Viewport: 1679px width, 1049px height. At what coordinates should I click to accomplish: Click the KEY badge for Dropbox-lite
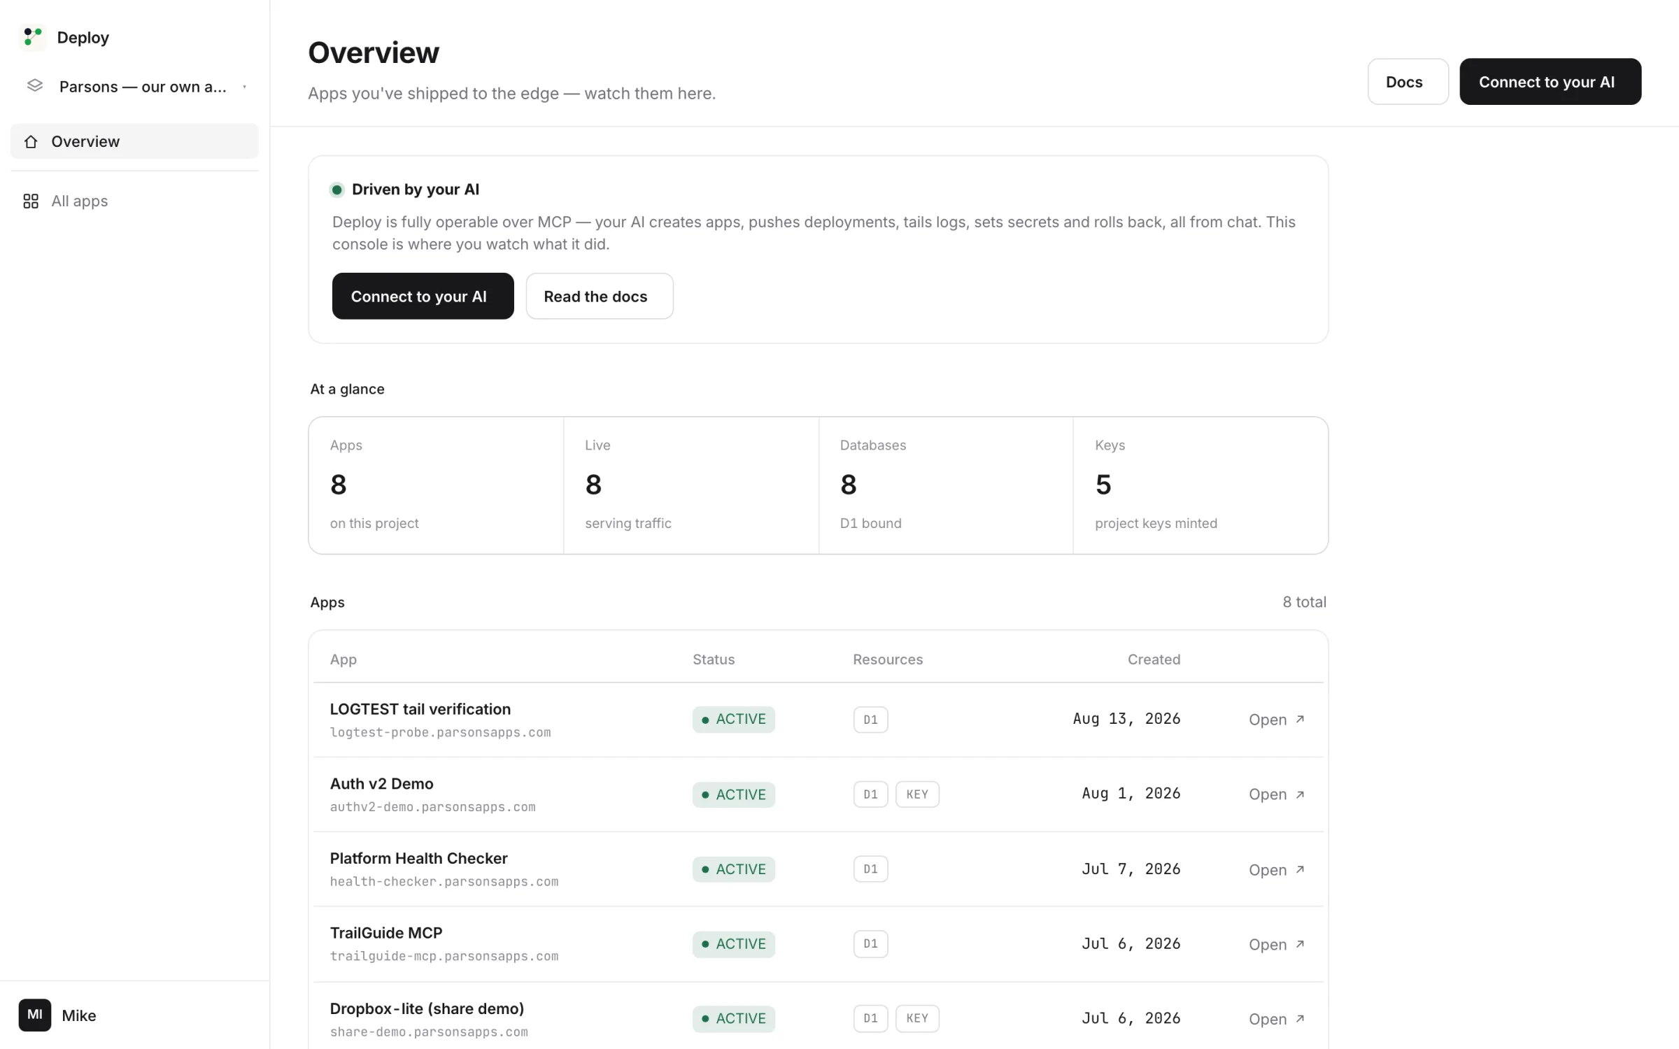tap(917, 1018)
